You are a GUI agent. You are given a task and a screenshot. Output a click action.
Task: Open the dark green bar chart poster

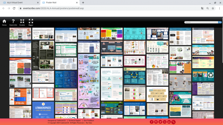(111, 108)
